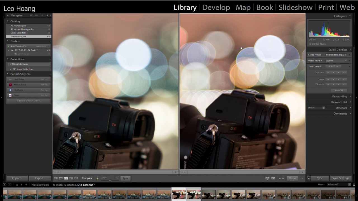Image resolution: width=358 pixels, height=201 pixels.
Task: Open the Metadata Default preset dropdown
Action: 316,108
